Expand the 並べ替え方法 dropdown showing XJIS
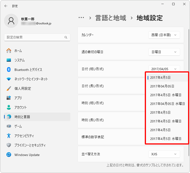 (x=164, y=154)
